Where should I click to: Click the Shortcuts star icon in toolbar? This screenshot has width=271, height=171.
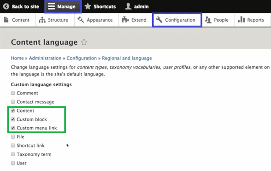[88, 6]
